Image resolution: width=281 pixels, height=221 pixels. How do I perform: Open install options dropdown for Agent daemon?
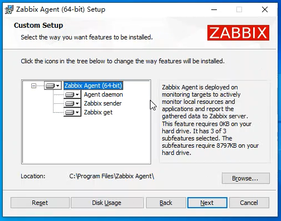pos(77,94)
